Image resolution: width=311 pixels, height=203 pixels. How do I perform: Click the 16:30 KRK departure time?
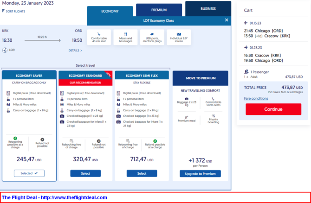coord(7,40)
